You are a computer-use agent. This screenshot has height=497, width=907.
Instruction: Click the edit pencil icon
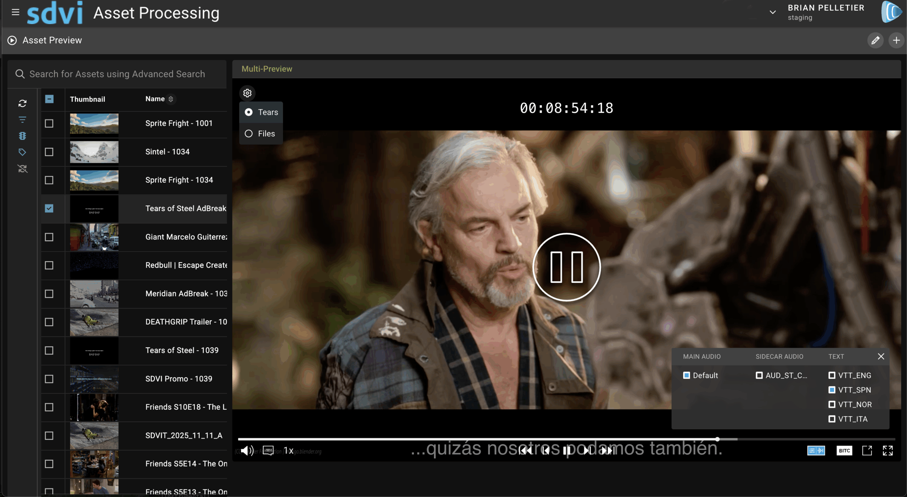click(875, 40)
